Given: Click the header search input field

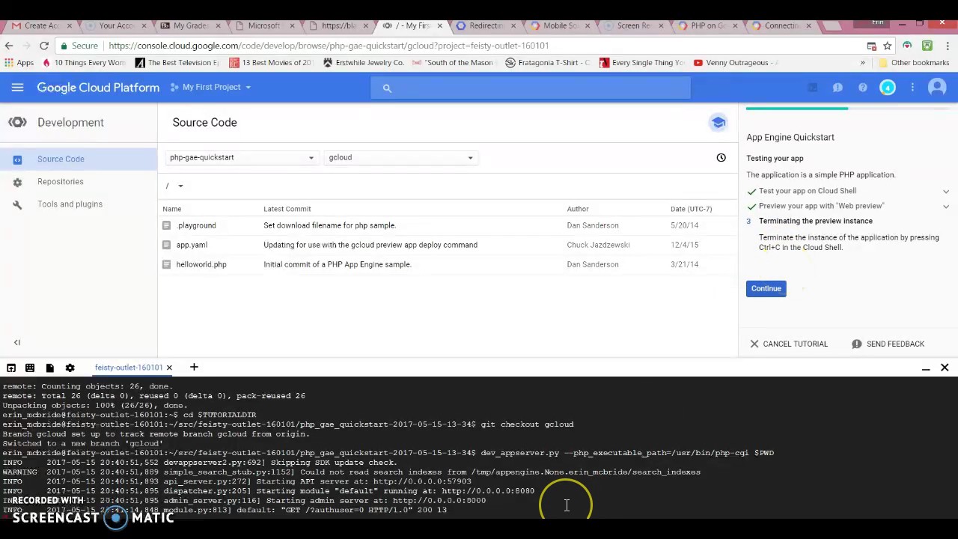Looking at the screenshot, I should tap(530, 88).
